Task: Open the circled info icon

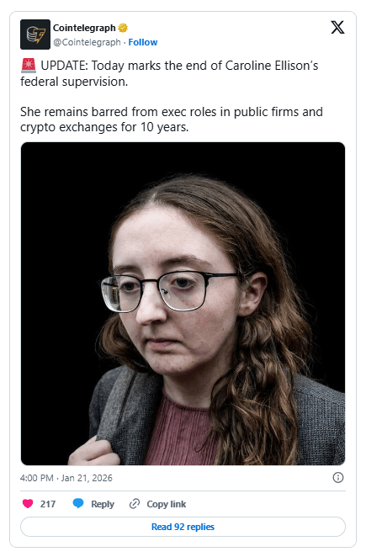Action: click(338, 478)
